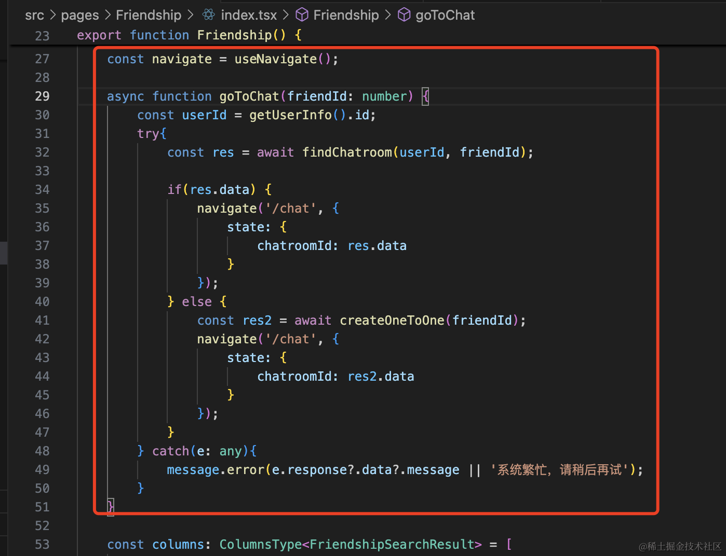
Task: Select line number 34 in the gutter
Action: [42, 190]
